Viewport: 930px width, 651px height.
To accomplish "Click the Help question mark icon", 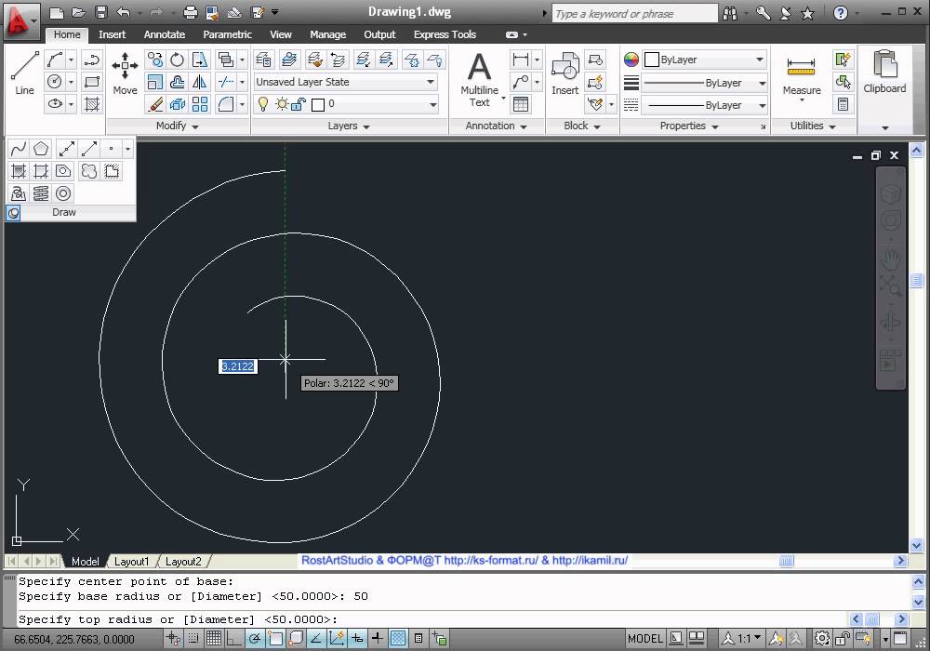I will [x=840, y=12].
